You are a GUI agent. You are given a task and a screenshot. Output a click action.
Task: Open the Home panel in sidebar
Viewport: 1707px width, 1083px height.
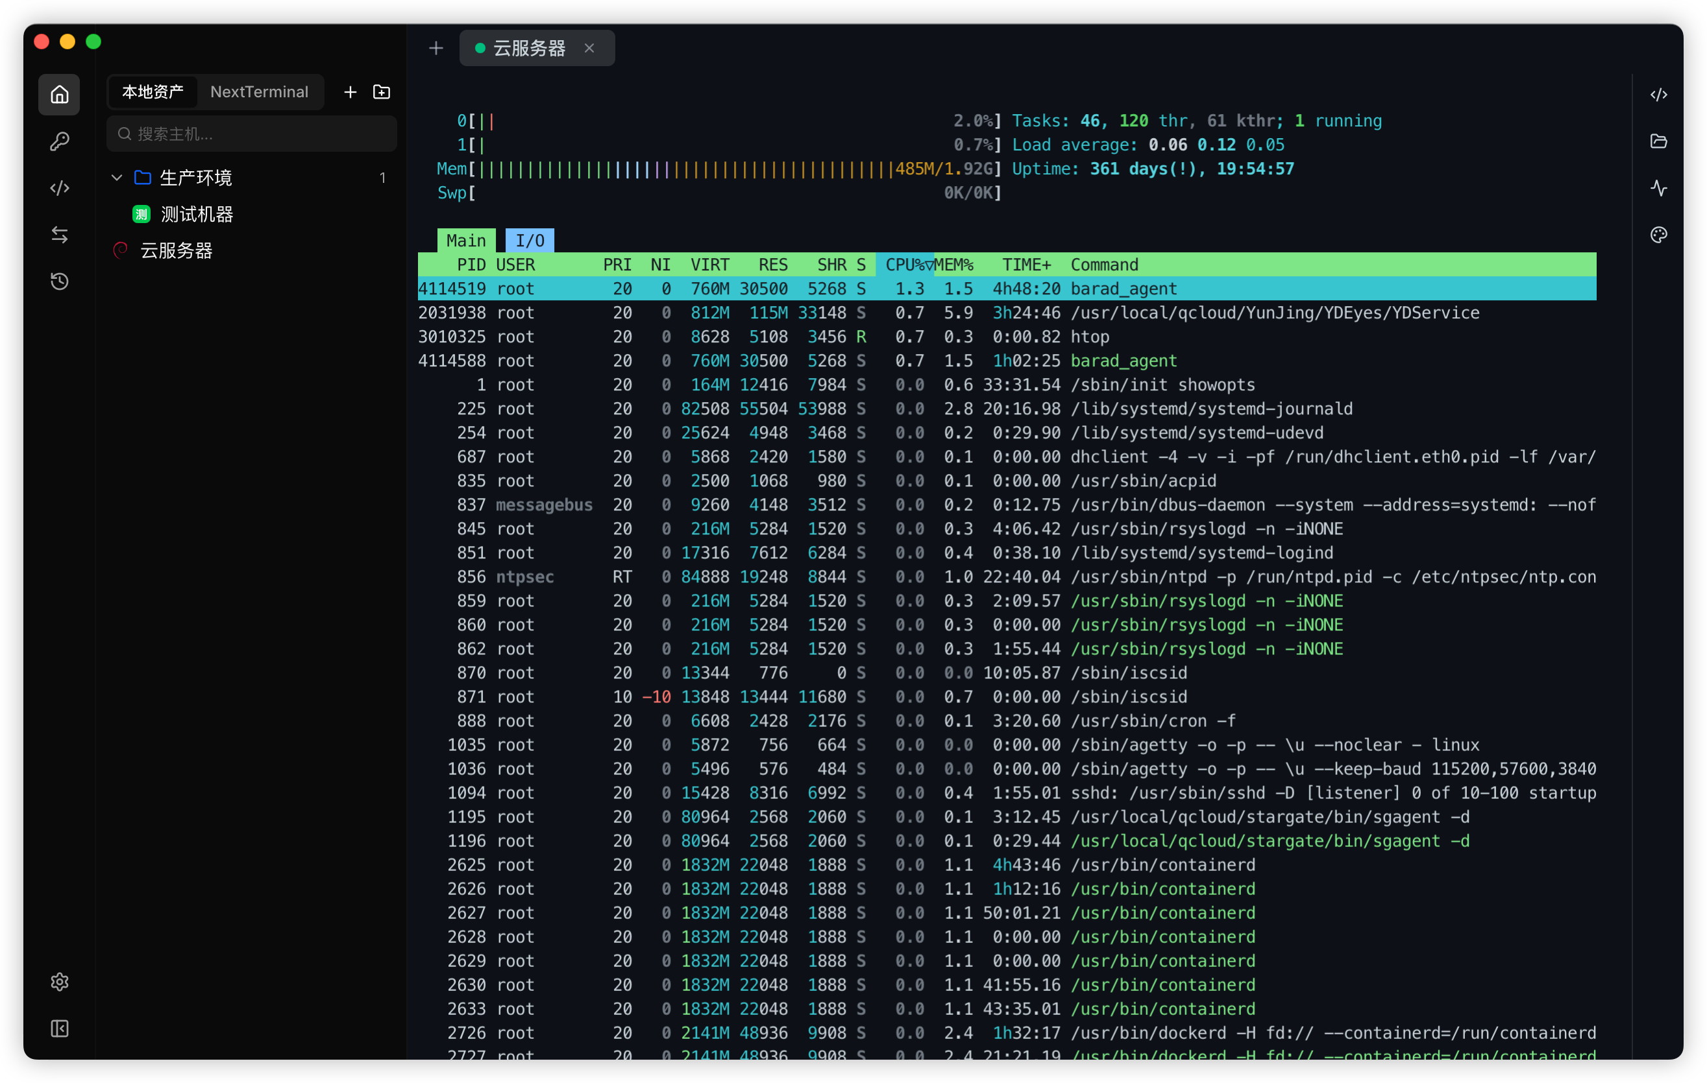(59, 94)
